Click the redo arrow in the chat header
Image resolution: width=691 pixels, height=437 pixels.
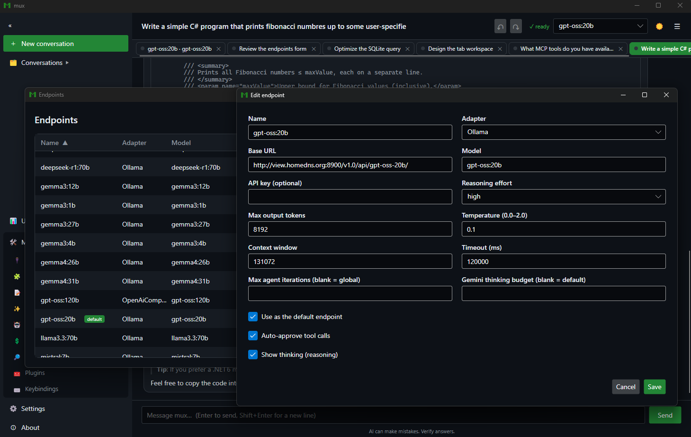coord(516,26)
